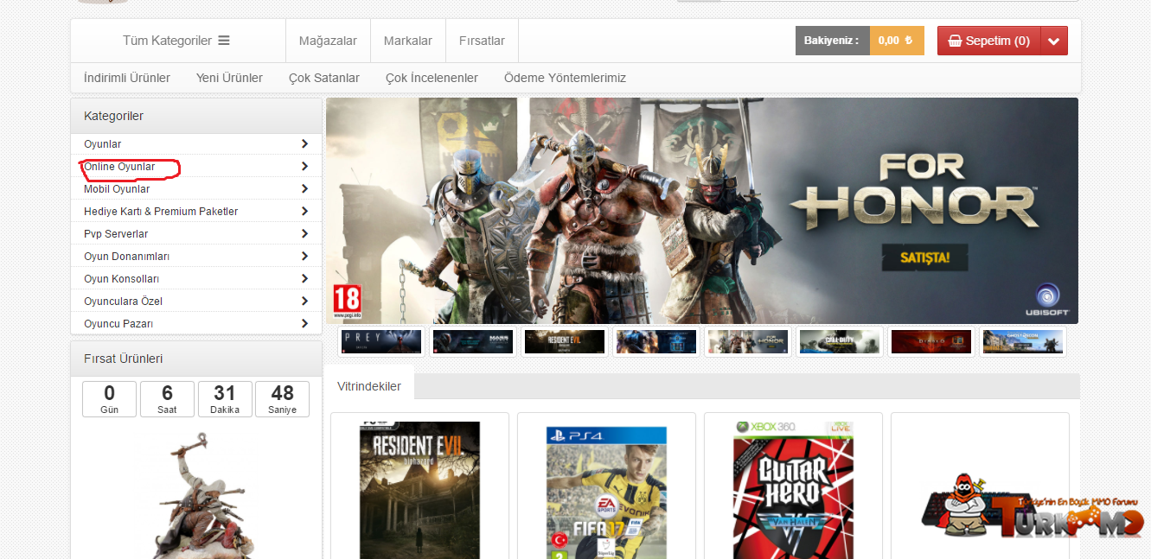Expand the Online Oyunlar chevron arrow
The width and height of the screenshot is (1151, 559).
point(304,167)
